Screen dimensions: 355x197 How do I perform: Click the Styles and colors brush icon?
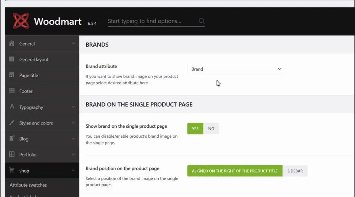pos(12,123)
